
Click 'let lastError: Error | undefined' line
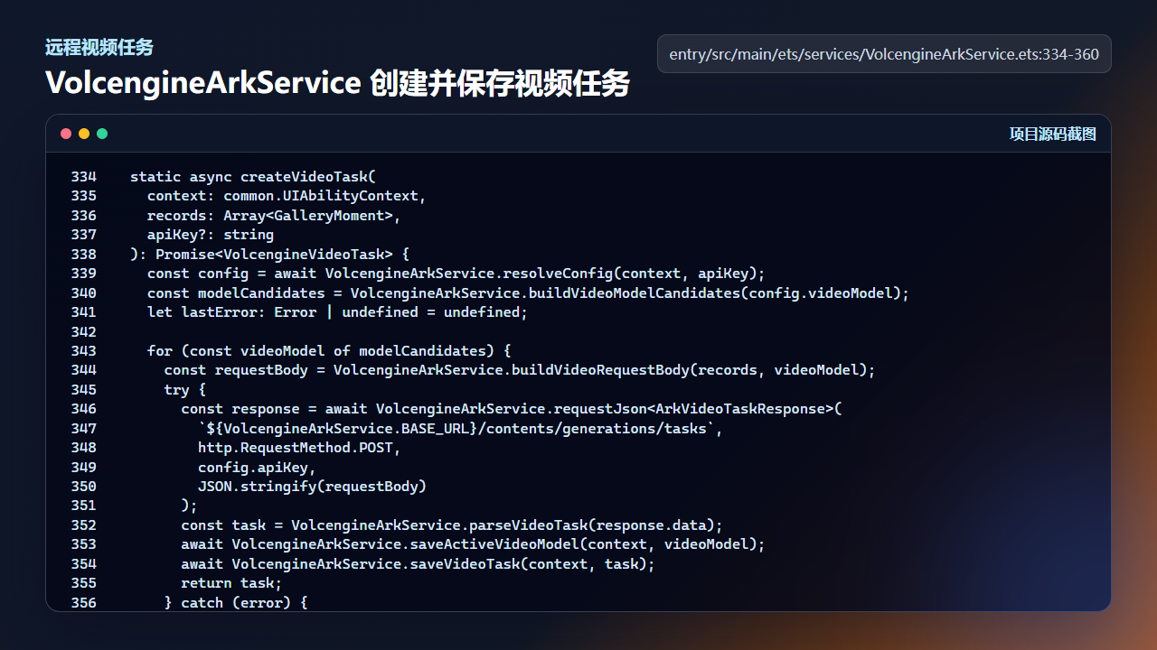336,312
